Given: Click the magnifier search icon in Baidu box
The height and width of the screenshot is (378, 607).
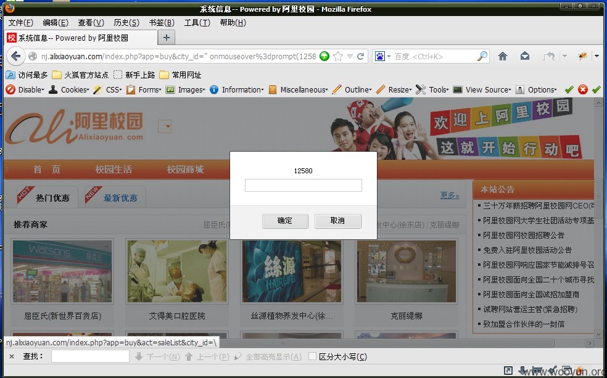Looking at the screenshot, I should tap(482, 57).
